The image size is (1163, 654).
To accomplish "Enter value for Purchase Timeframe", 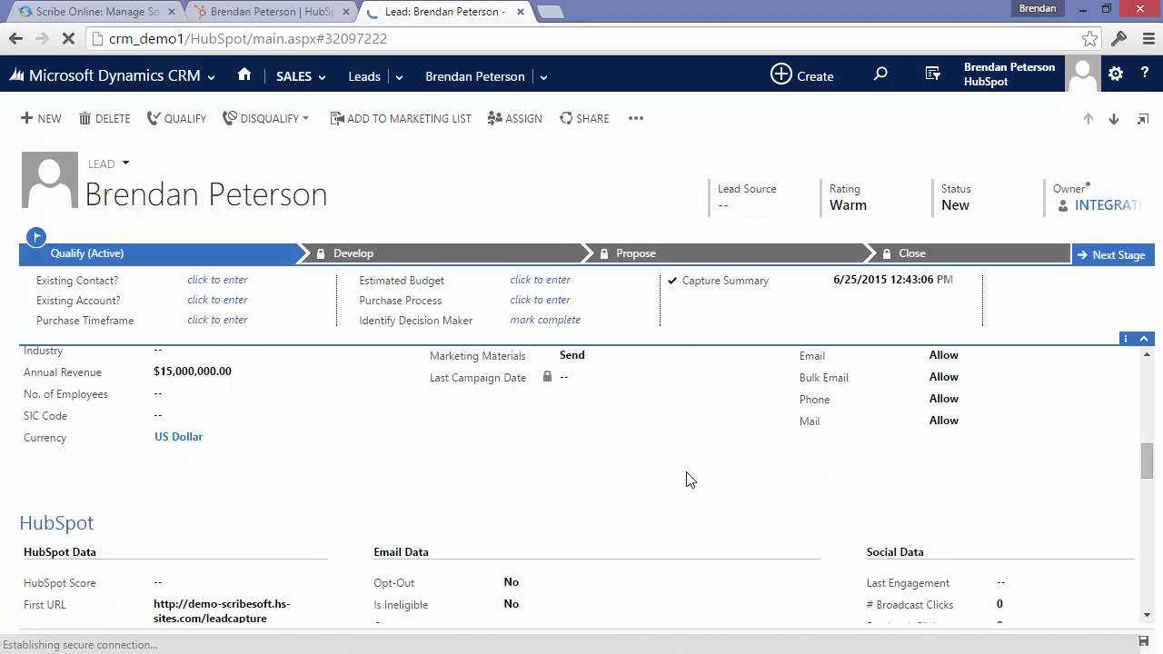I will point(217,320).
